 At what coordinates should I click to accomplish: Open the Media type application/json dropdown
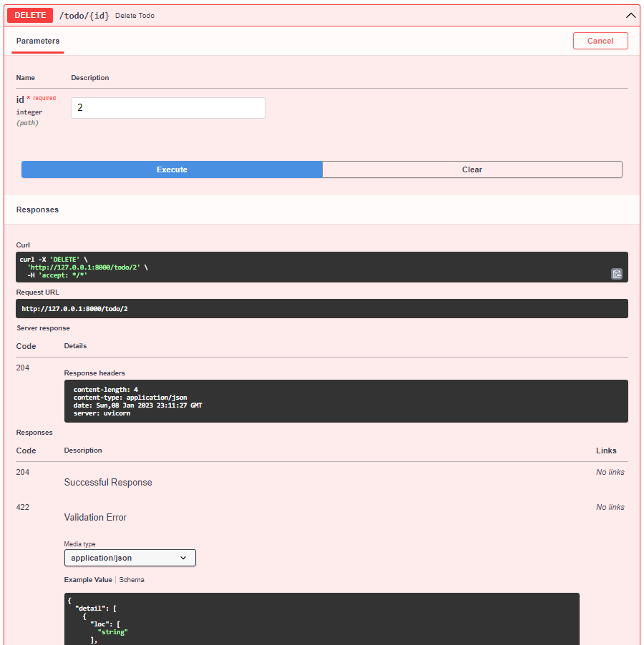[130, 557]
